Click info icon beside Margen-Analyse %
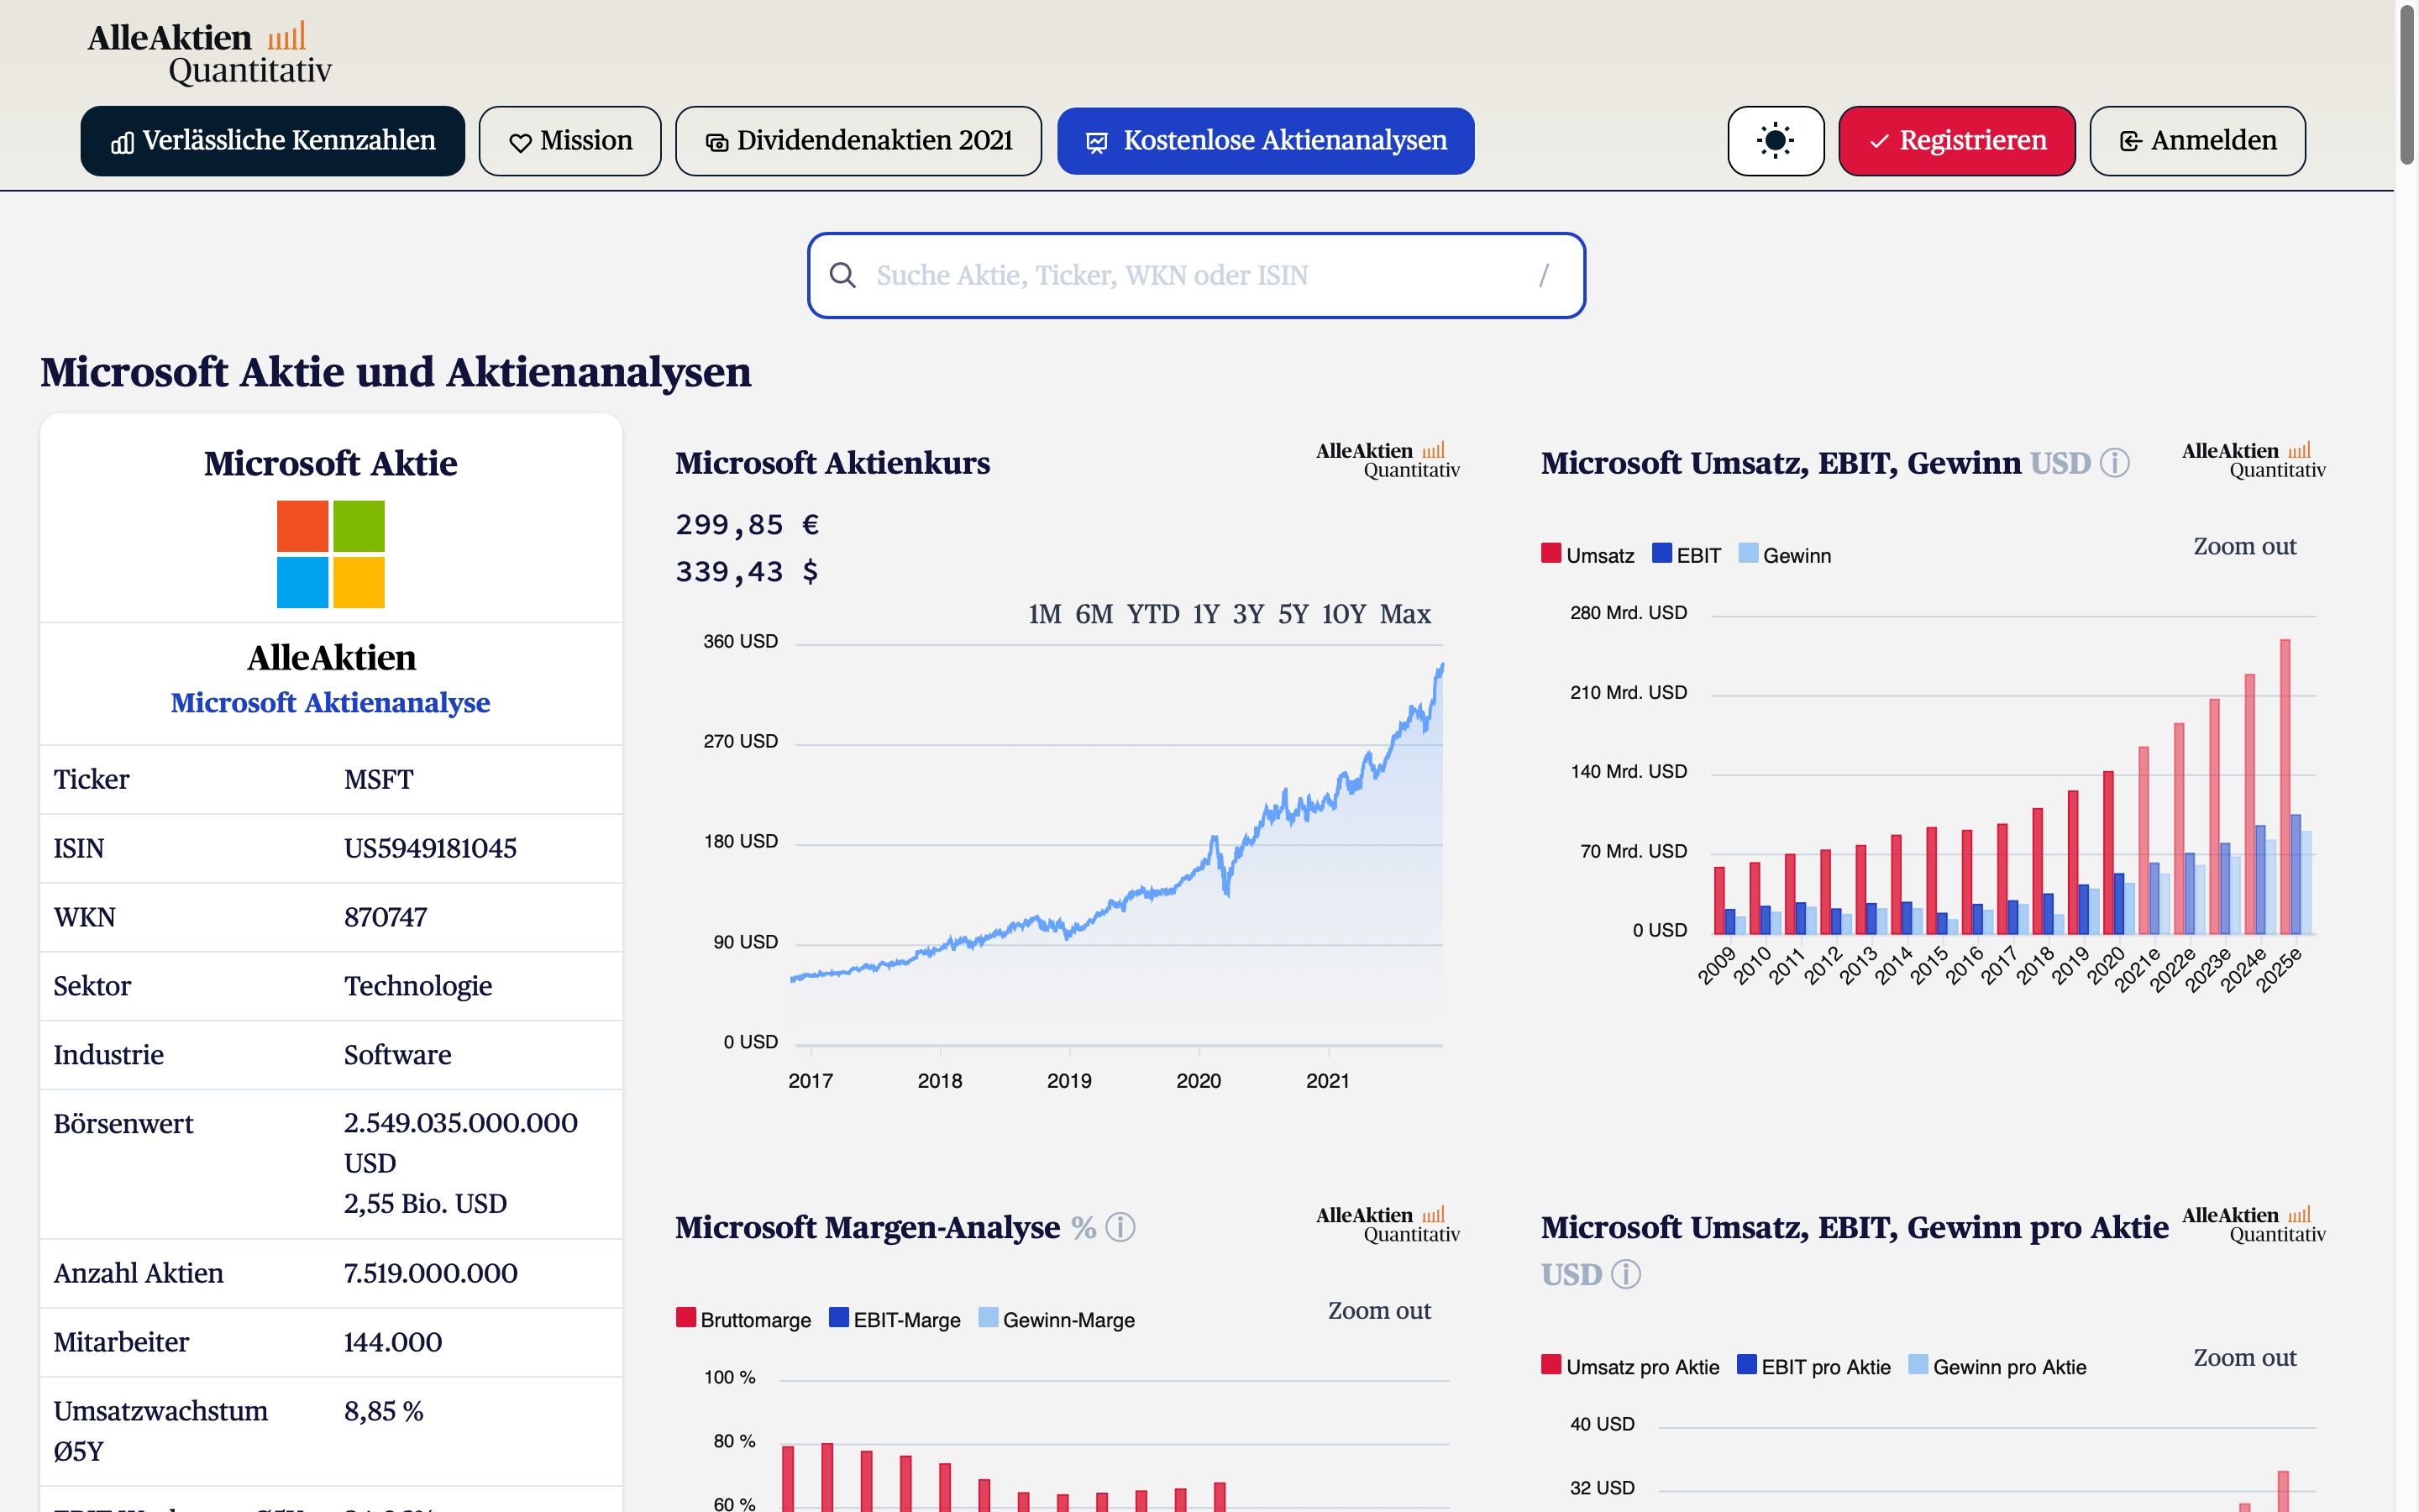This screenshot has width=2419, height=1512. point(1120,1227)
